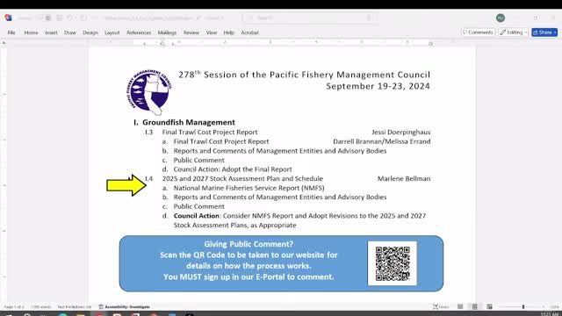The height and width of the screenshot is (316, 562).
Task: Click 'Council Action: Adopt the Final Report' line
Action: [233, 169]
